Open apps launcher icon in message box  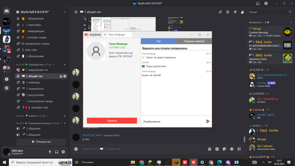point(239,149)
